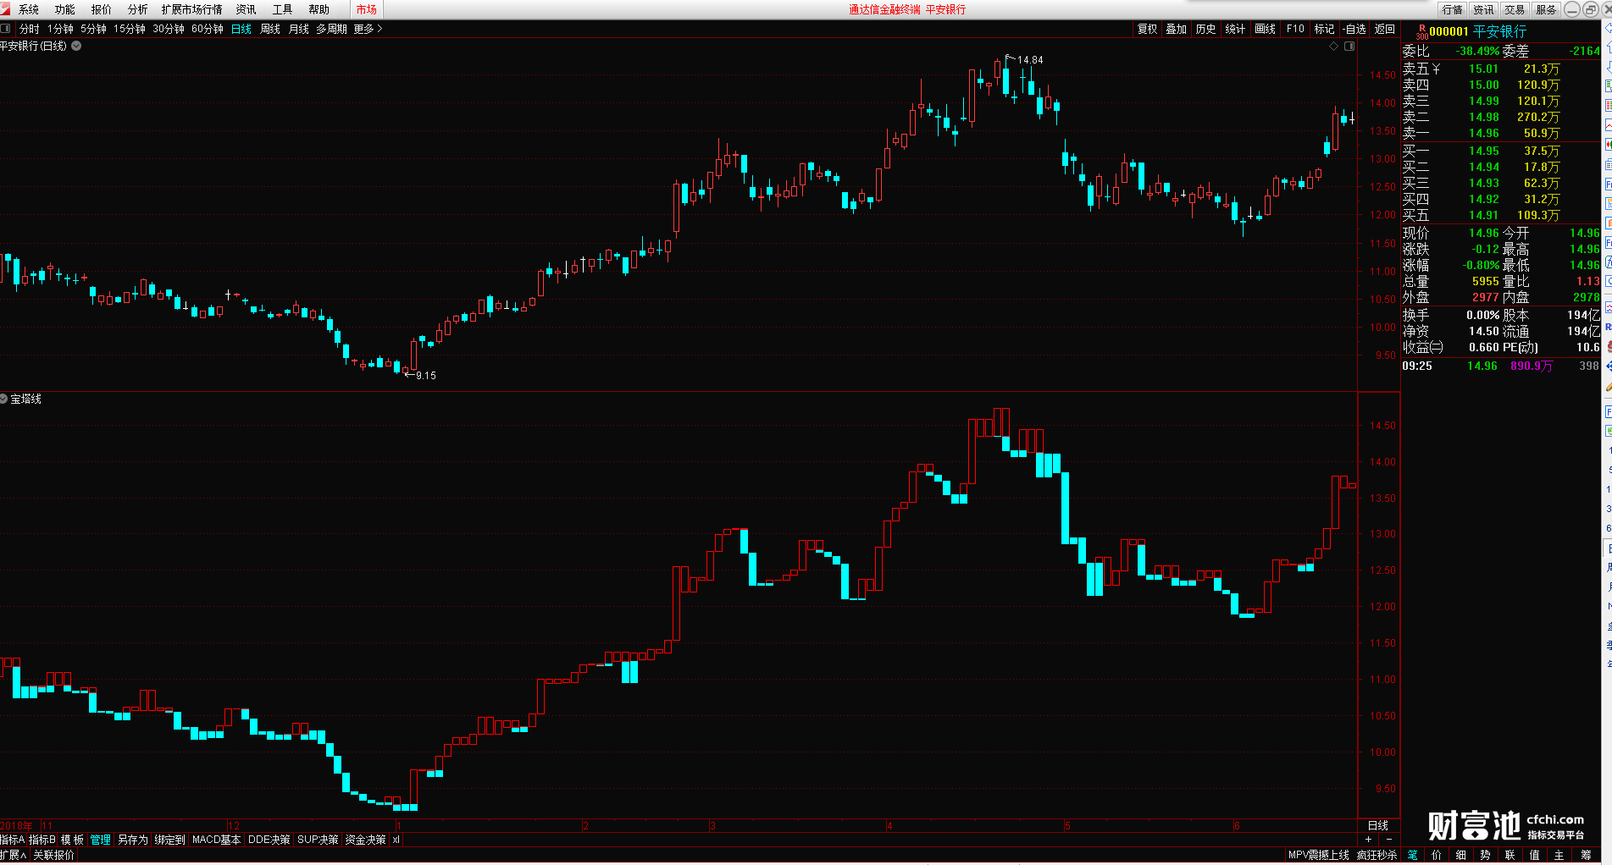This screenshot has width=1612, height=865.
Task: Select the 60分钟 period tab
Action: (208, 29)
